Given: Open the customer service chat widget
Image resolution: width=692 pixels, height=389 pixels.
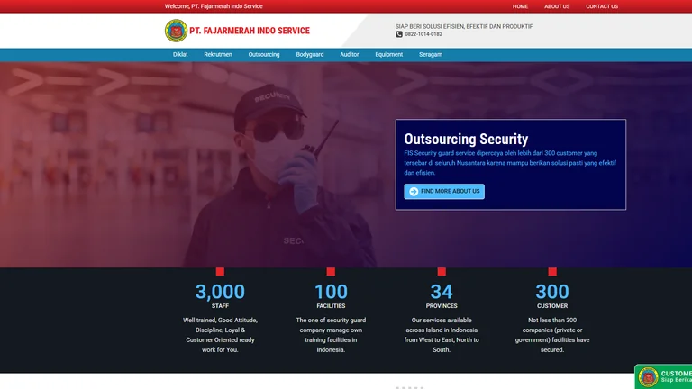Looking at the screenshot, I should [x=663, y=376].
